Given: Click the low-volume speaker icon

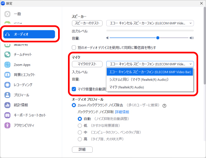Looking at the screenshot, I should 108,38.
